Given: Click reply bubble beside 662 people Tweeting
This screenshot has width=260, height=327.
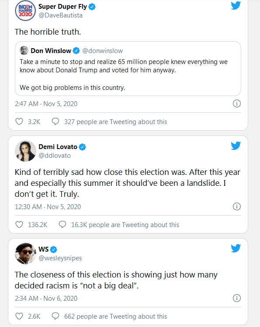Looking at the screenshot, I should click(55, 316).
